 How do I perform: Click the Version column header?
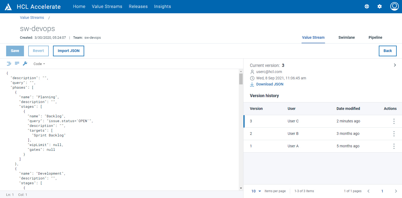[256, 109]
